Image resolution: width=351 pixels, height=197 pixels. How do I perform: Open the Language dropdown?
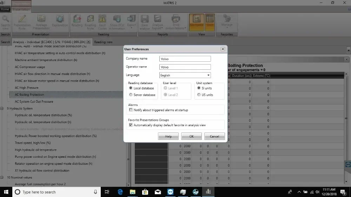(x=185, y=75)
